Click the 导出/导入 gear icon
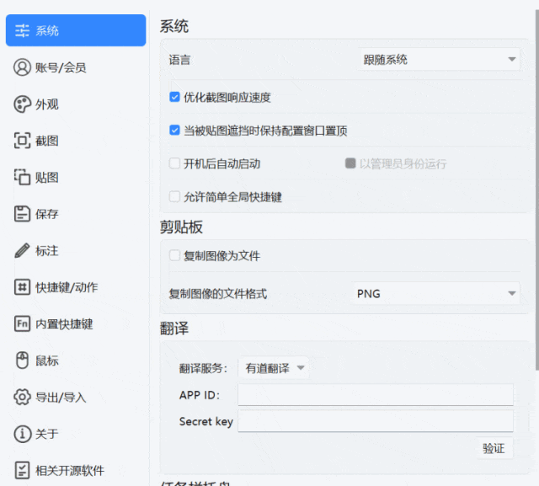Screen dimensions: 539x486 (x=22, y=397)
